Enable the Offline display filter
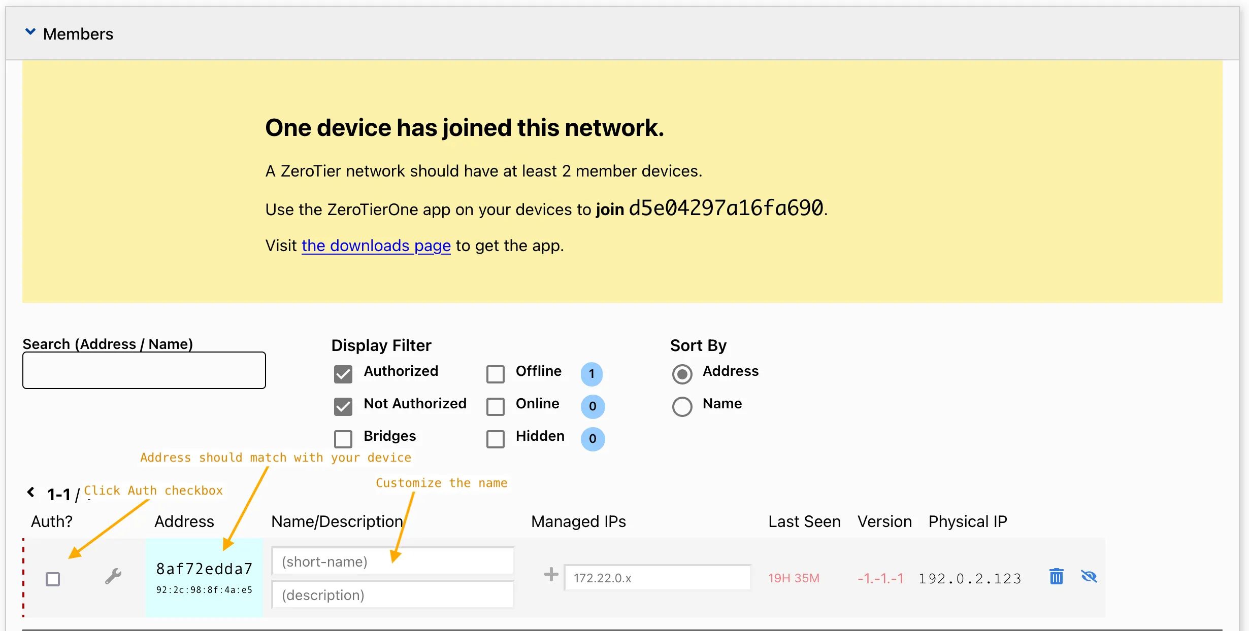 point(496,374)
